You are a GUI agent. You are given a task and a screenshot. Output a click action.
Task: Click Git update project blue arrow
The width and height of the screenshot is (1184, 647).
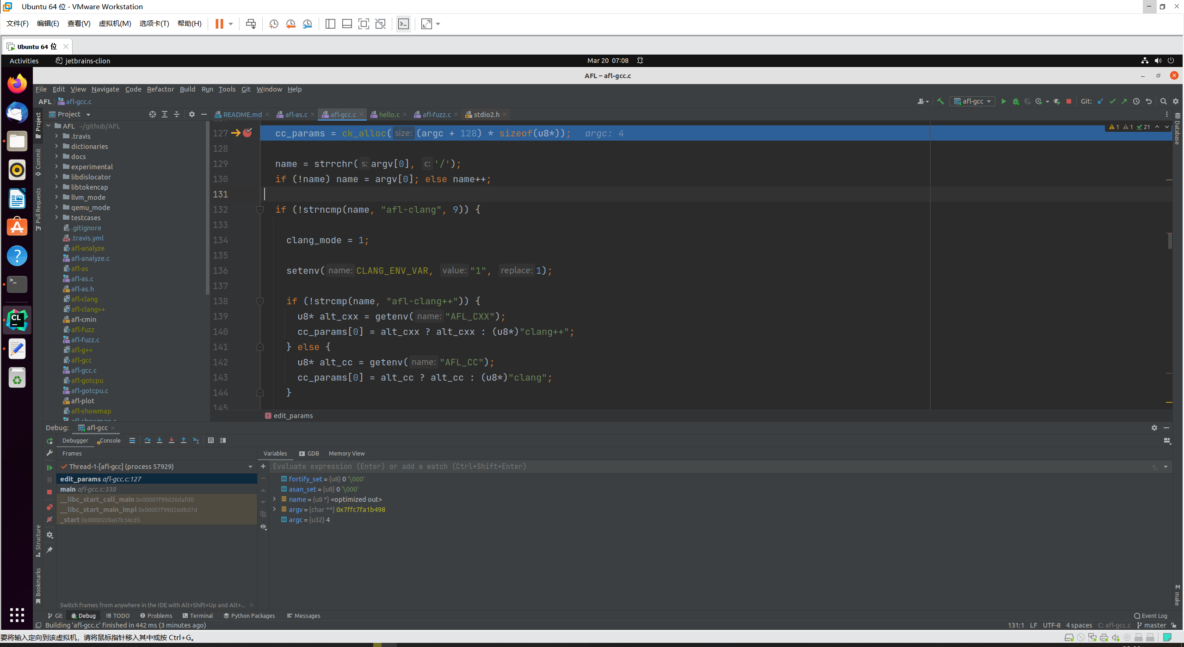coord(1100,101)
